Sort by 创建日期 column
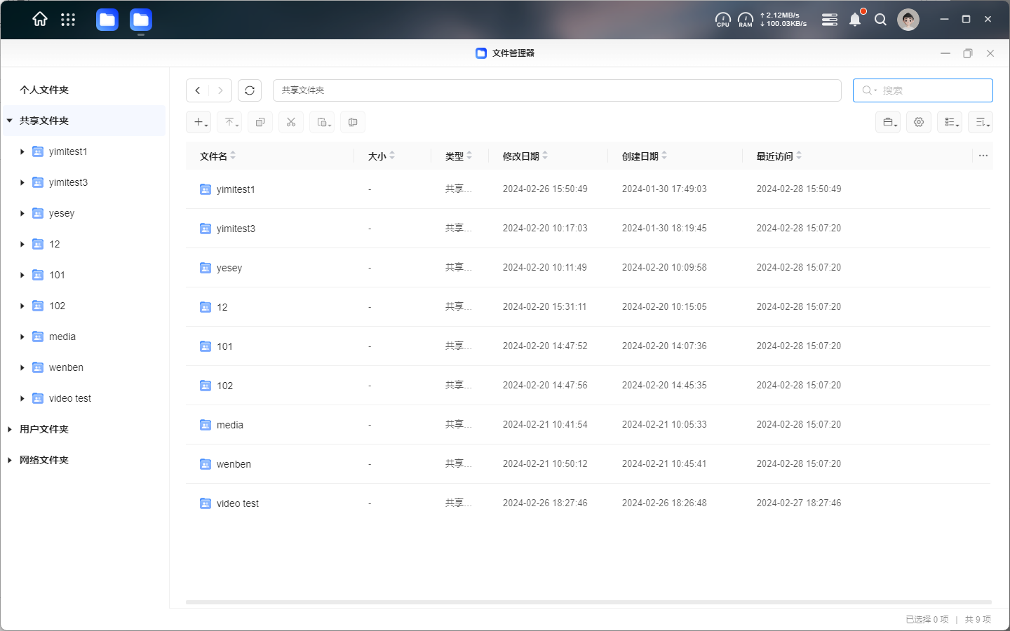This screenshot has height=631, width=1010. point(645,156)
